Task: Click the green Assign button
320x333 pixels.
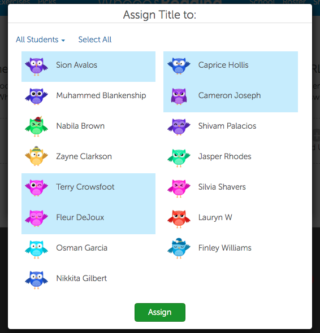Action: pos(160,312)
